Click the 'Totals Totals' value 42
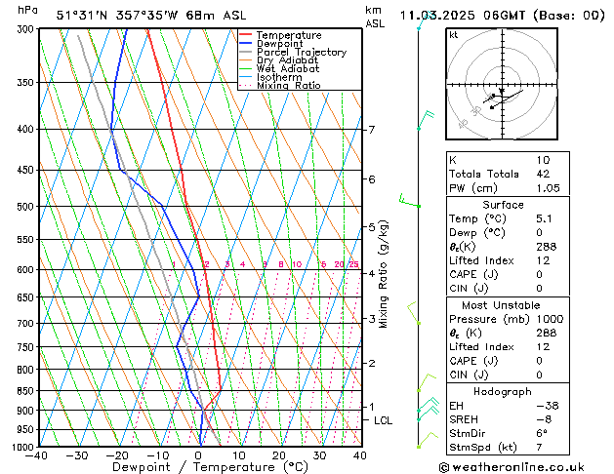 tap(543, 174)
